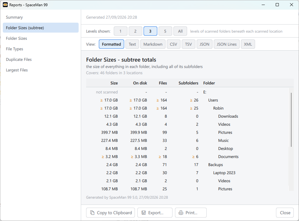The image size is (299, 221).
Task: Click the Users folder row
Action: [x=187, y=100]
